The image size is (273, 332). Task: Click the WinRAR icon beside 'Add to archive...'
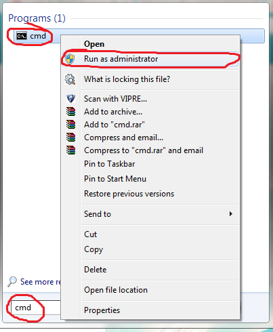pos(70,112)
